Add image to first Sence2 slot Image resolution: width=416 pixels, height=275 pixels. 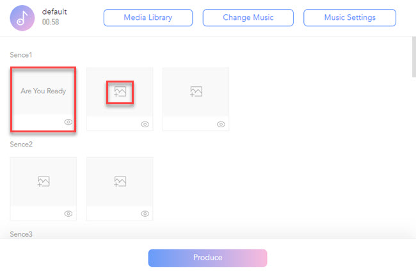tap(44, 182)
